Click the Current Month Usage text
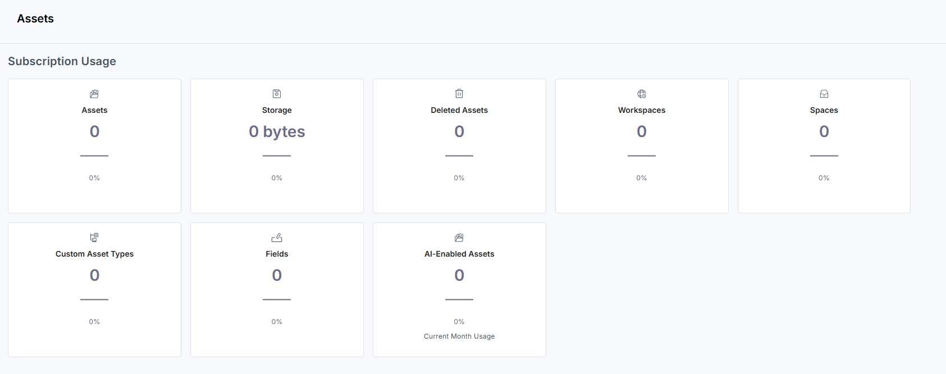 click(x=459, y=336)
